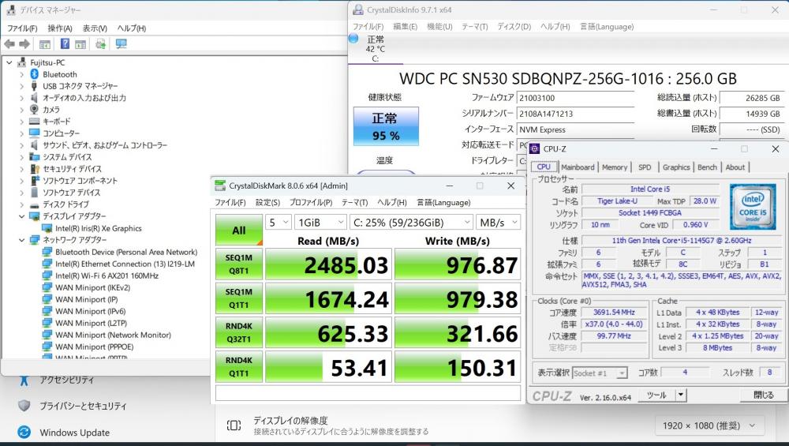Click the ファームウェア value field 21003100
The height and width of the screenshot is (446, 789).
pyautogui.click(x=576, y=98)
